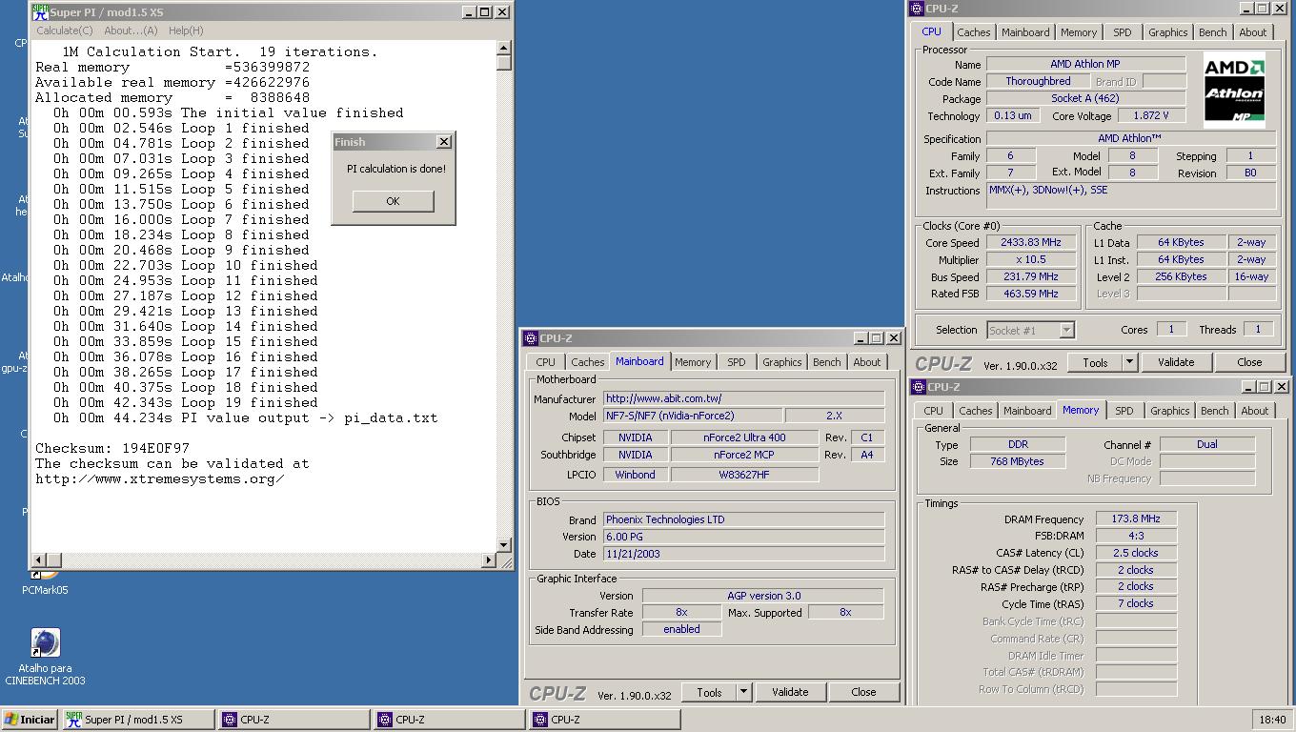
Task: Click the DRAM Frequency 173.8 MHz value
Action: pos(1136,518)
